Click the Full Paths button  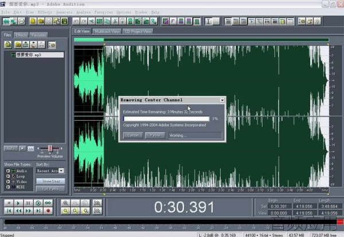(50, 189)
